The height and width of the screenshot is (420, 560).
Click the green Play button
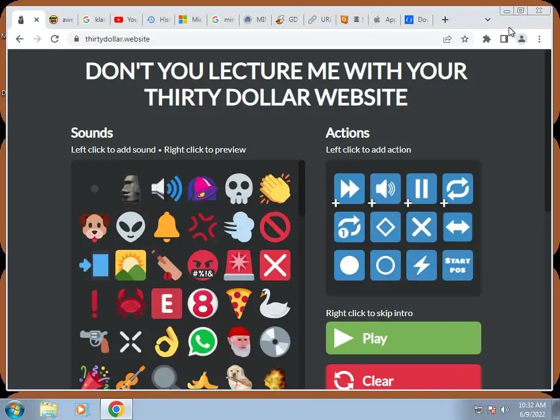point(403,338)
